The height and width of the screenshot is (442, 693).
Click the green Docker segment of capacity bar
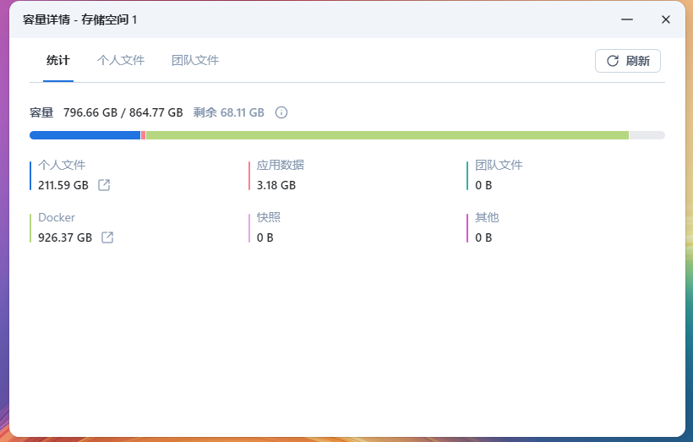[x=387, y=135]
